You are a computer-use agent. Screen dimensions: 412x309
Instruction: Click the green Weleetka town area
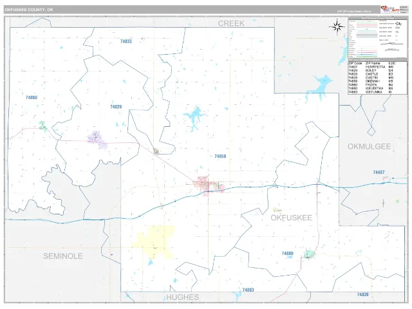pyautogui.click(x=309, y=254)
